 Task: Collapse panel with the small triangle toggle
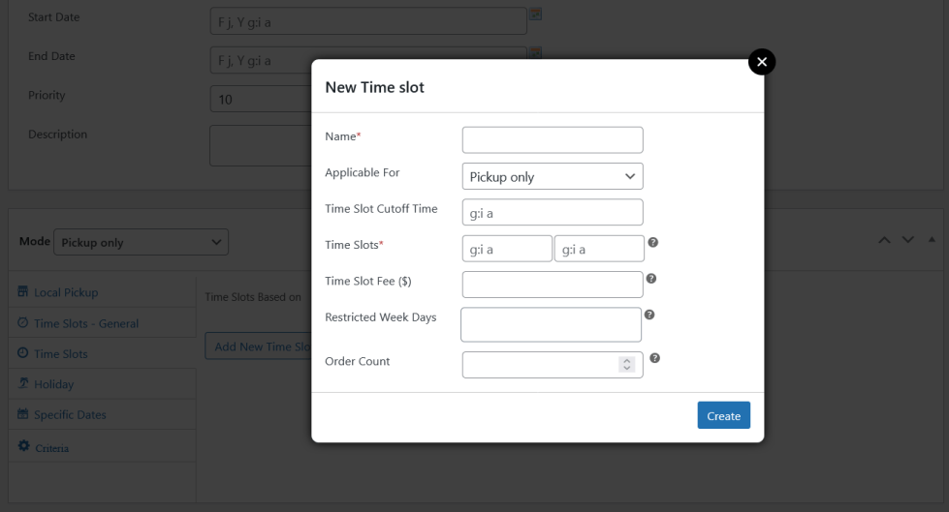point(932,239)
